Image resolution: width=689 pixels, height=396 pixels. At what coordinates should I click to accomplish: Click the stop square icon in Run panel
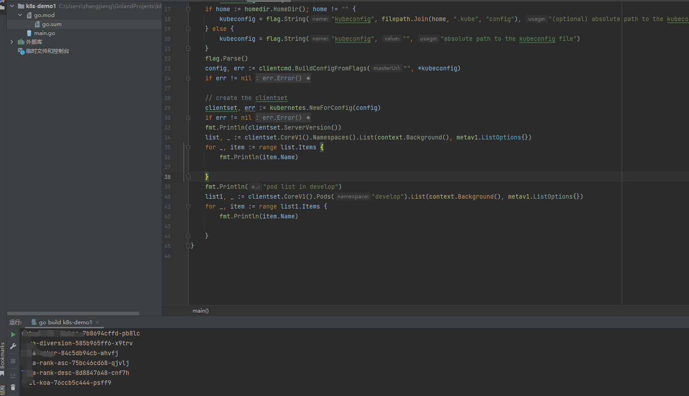point(13,361)
